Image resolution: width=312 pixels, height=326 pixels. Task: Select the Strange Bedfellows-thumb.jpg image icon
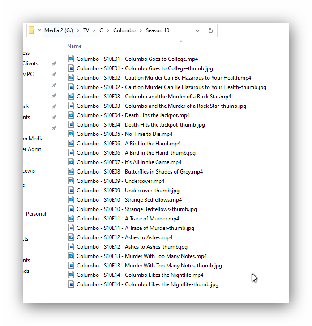click(x=71, y=209)
